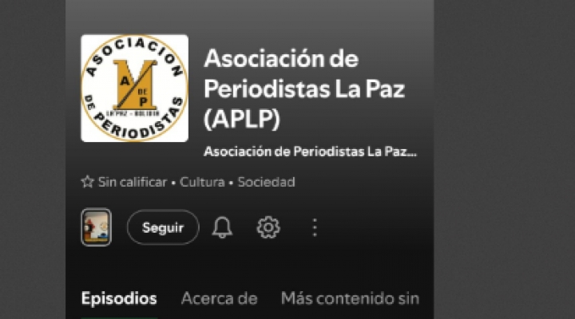Screen dimensions: 575x319
Task: Open the author link below the title
Action: click(x=310, y=152)
